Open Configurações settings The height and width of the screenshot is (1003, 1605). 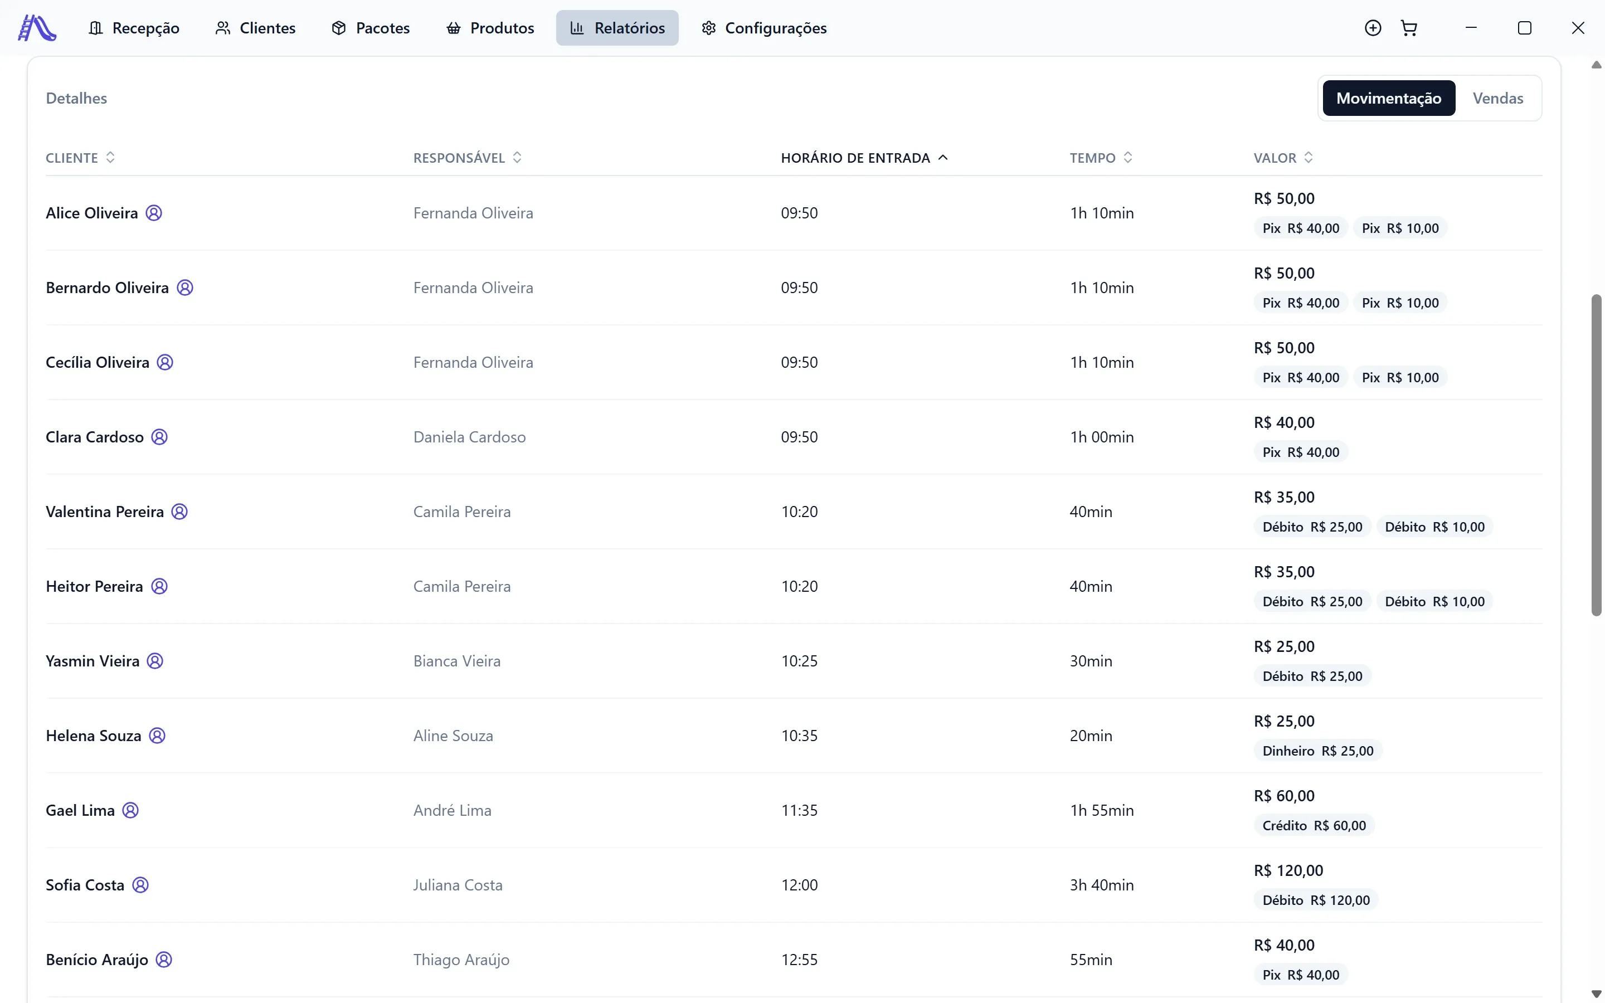click(x=764, y=28)
